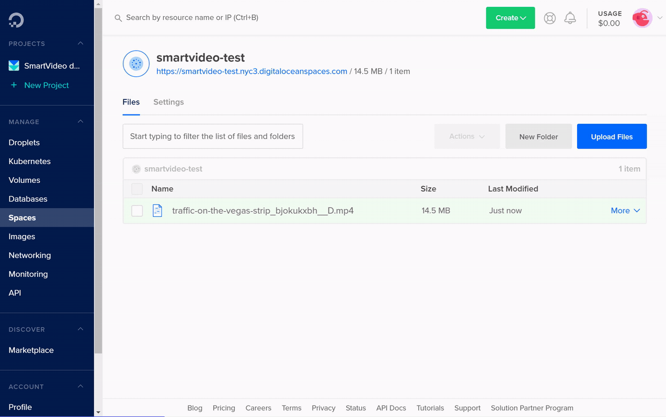This screenshot has width=666, height=417.
Task: Open the Create dropdown
Action: tap(510, 18)
